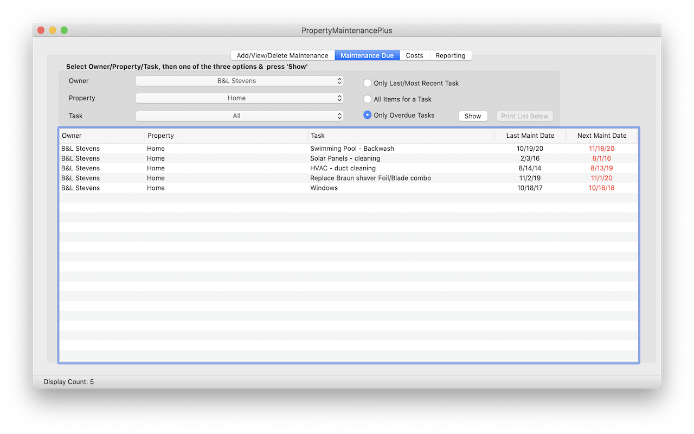Click the 'Print List Below' button

click(x=524, y=116)
